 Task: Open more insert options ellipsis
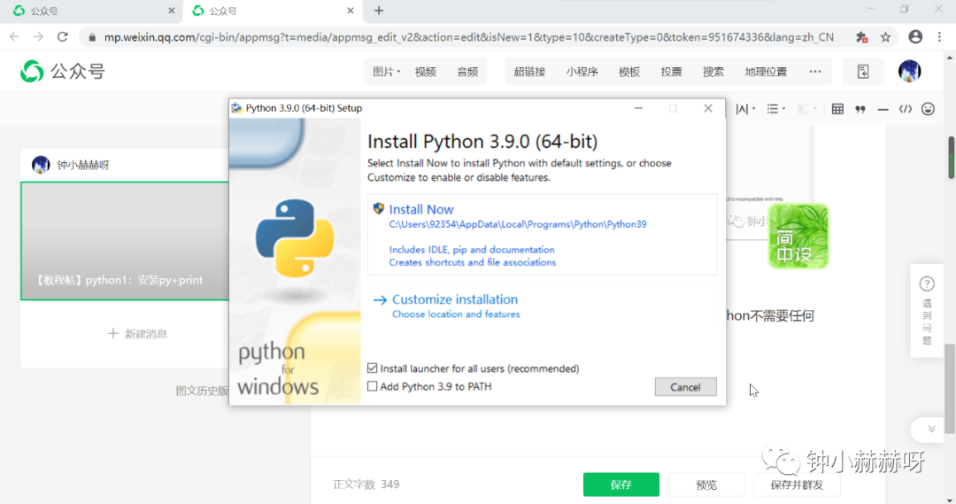(x=815, y=72)
